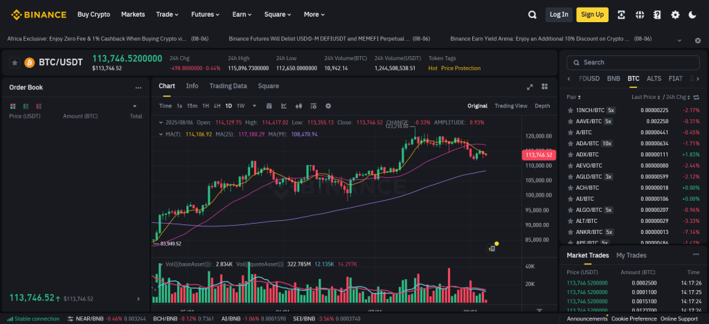Open chart date range calendar icon
This screenshot has width=709, height=324.
pyautogui.click(x=269, y=106)
